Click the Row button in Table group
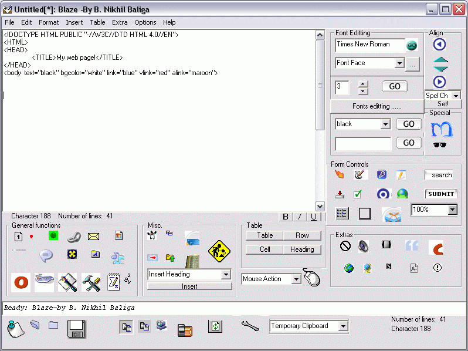 click(x=302, y=235)
